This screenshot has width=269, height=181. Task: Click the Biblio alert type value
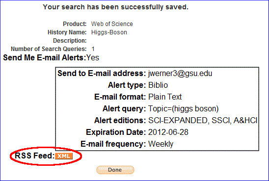coord(158,85)
